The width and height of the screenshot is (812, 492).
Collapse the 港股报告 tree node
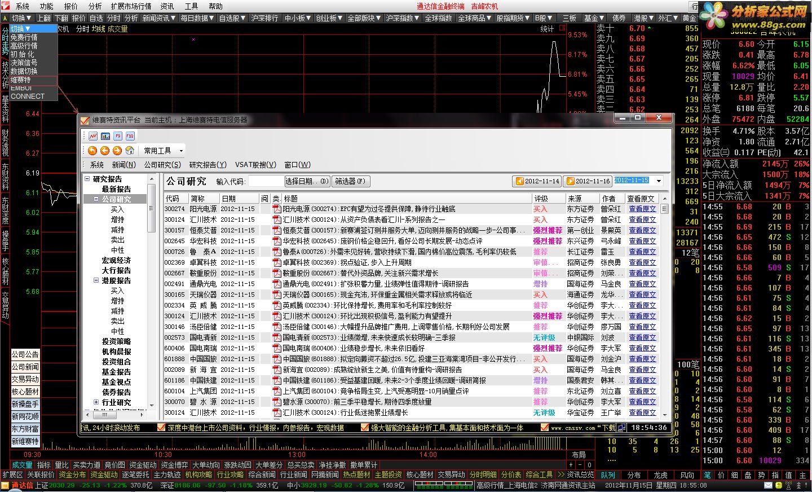(x=96, y=280)
